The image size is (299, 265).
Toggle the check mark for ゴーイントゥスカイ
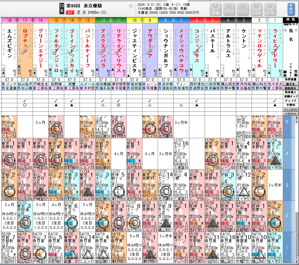[x=72, y=101]
